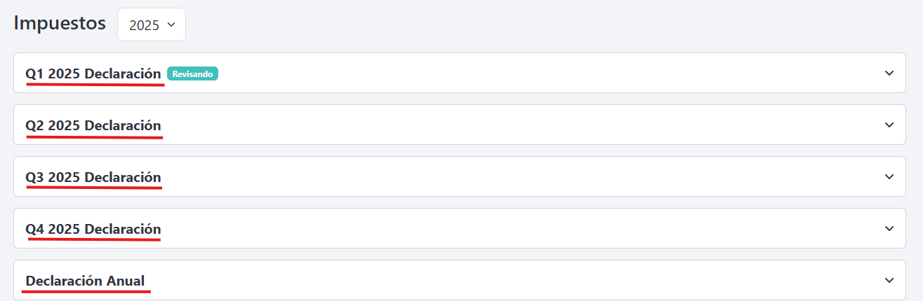The width and height of the screenshot is (923, 301).
Task: Click the Q1 2025 Declaración title
Action: tap(93, 73)
